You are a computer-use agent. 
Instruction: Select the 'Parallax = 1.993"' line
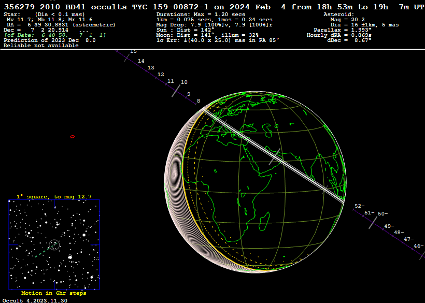[343, 30]
